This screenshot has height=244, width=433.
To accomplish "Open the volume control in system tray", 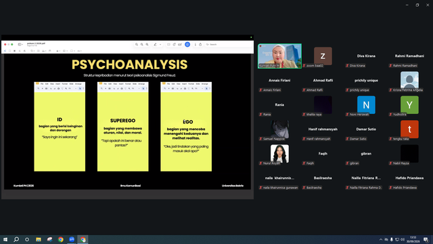I will click(403, 239).
